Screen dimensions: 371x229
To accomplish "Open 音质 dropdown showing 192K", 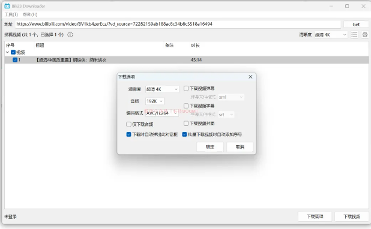I will point(154,101).
